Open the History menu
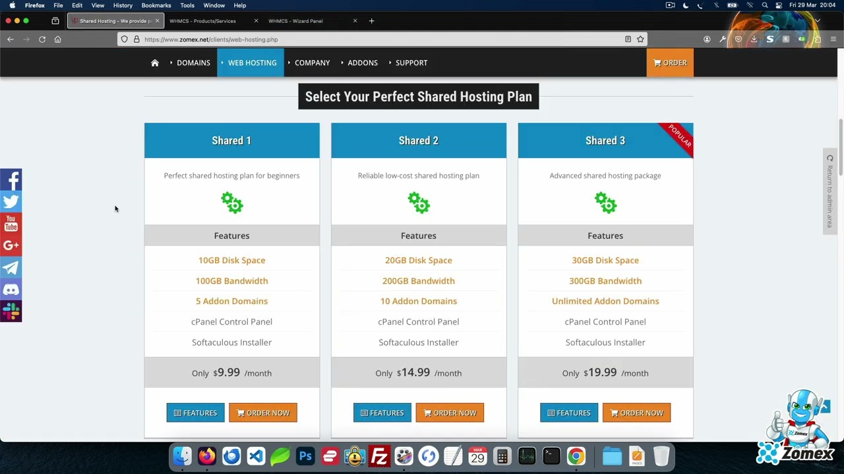844x474 pixels. 123,5
